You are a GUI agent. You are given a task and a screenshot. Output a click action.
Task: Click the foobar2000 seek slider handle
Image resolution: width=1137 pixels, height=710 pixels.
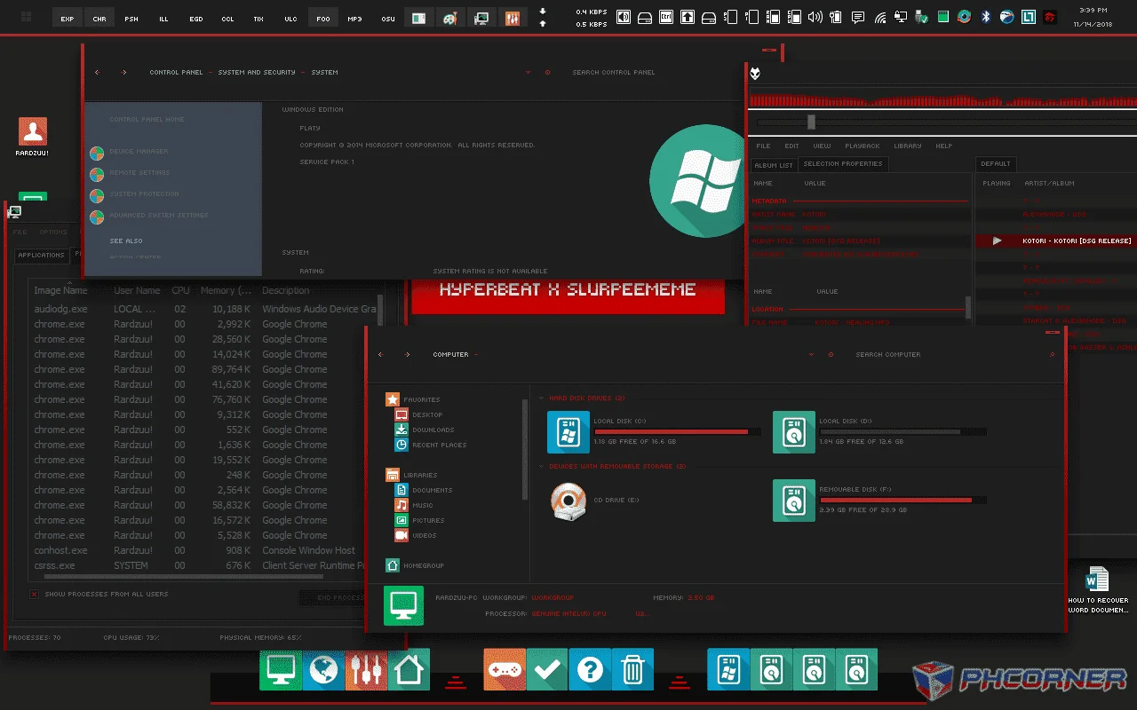coord(811,122)
